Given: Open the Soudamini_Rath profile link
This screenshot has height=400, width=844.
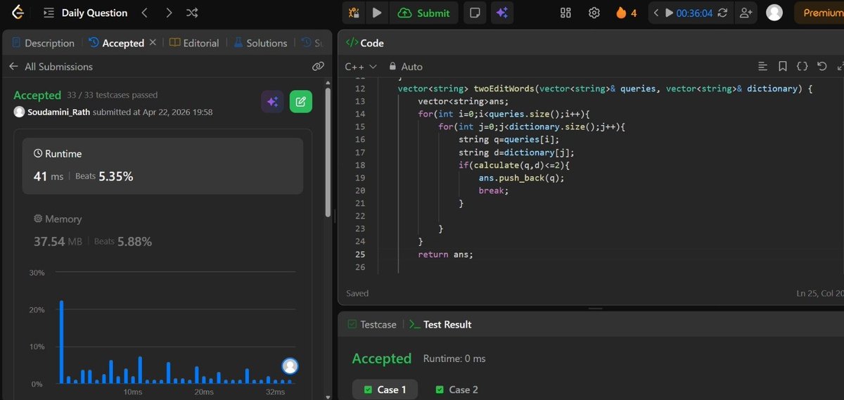Looking at the screenshot, I should click(x=58, y=112).
